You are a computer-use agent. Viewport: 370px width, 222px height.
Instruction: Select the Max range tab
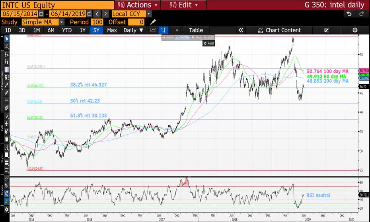coord(112,30)
